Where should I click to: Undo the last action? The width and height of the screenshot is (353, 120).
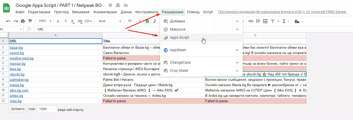[8, 21]
